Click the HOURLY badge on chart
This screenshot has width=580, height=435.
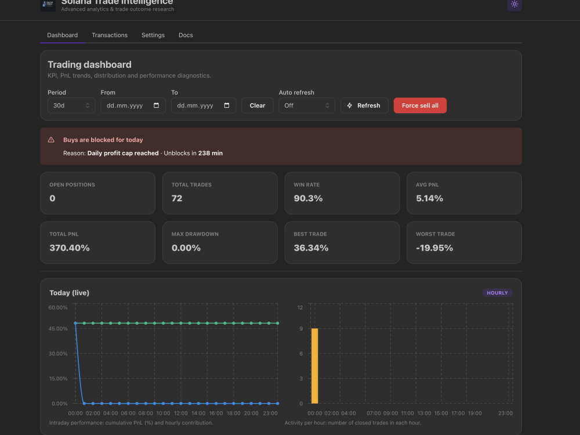pos(497,293)
